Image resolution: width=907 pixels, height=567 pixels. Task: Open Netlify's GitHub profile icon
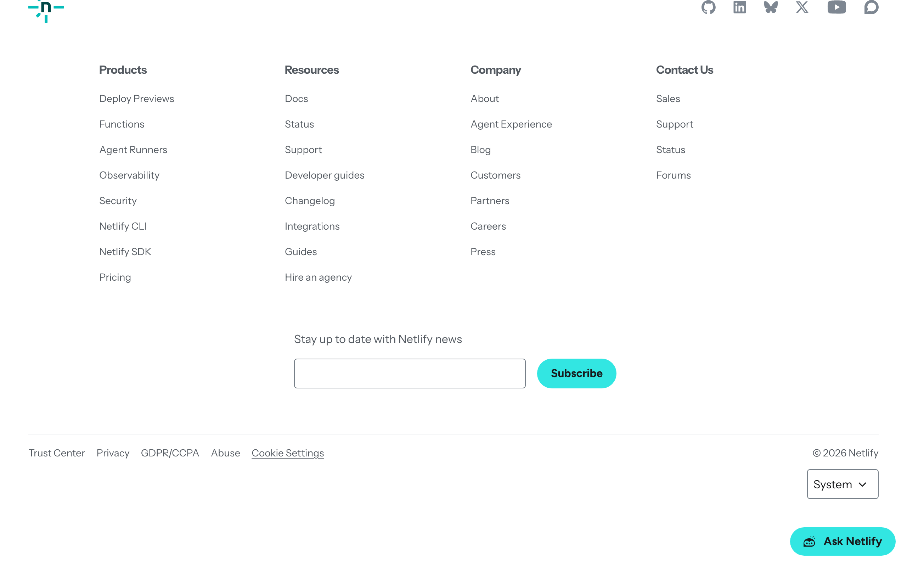pos(708,7)
